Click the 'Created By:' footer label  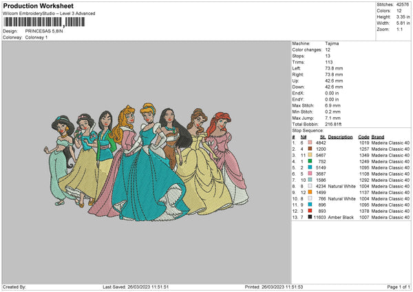click(x=14, y=286)
